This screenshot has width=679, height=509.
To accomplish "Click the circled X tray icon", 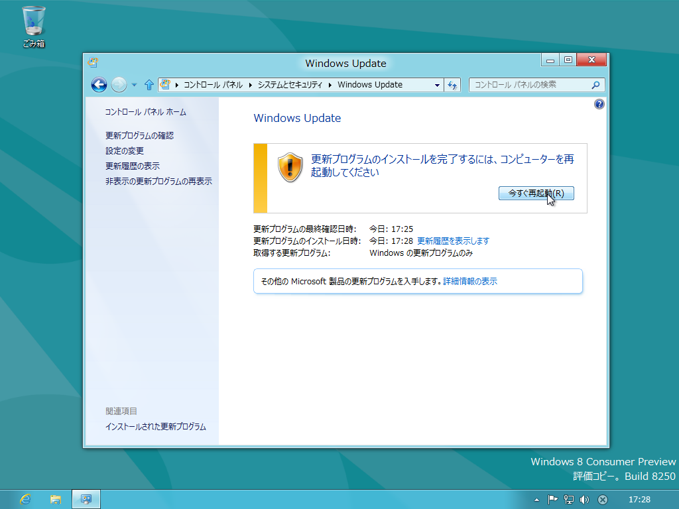I will tap(602, 500).
